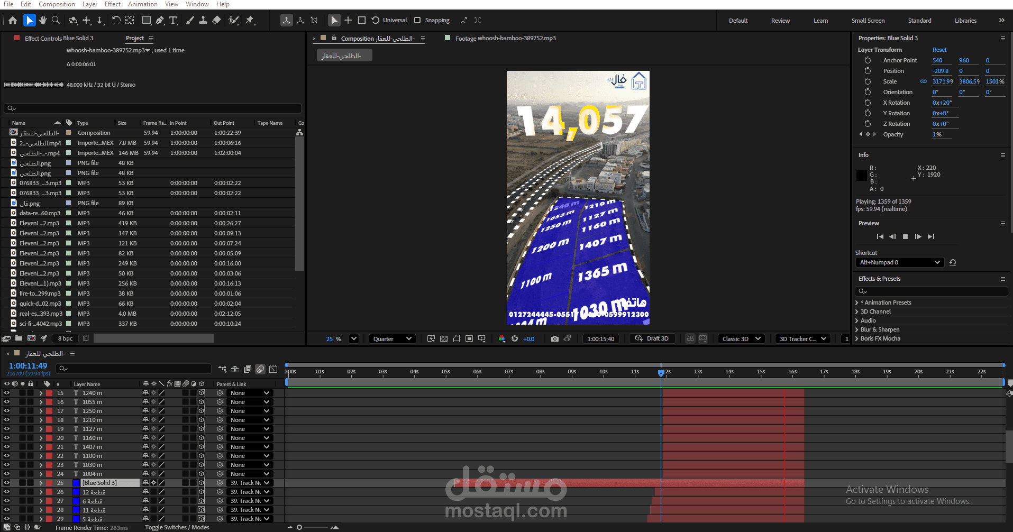The width and height of the screenshot is (1013, 532).
Task: Enable the Snapping checkbox
Action: click(417, 21)
